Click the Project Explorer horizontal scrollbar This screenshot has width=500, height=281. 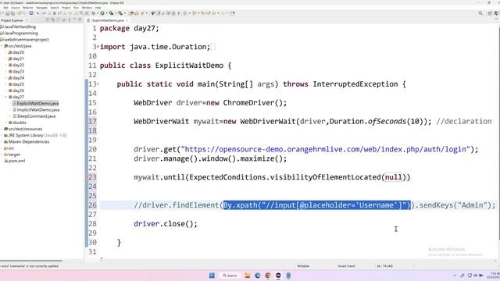31,261
